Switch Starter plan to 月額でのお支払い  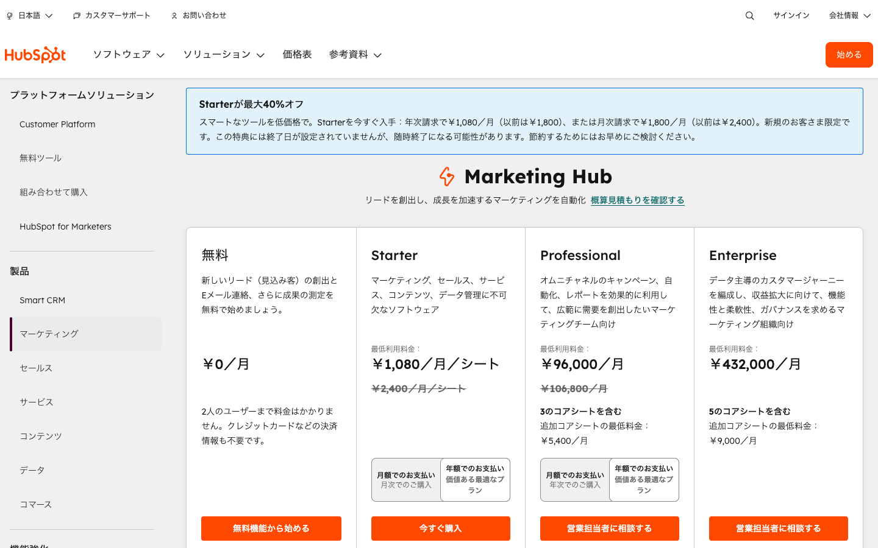(406, 480)
